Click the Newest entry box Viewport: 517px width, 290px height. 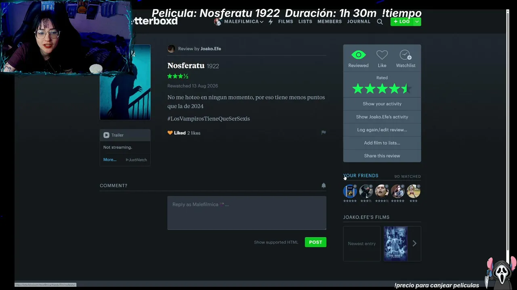[362, 244]
